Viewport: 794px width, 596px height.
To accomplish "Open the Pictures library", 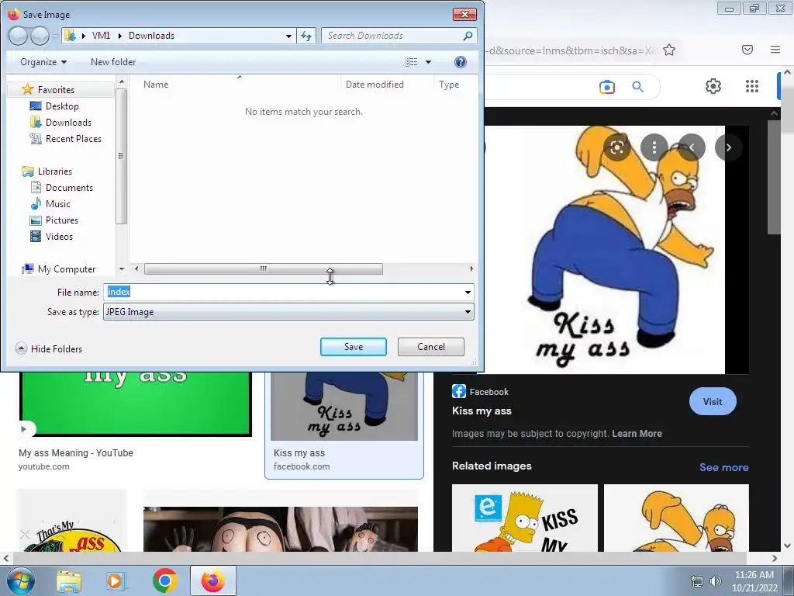I will (62, 220).
